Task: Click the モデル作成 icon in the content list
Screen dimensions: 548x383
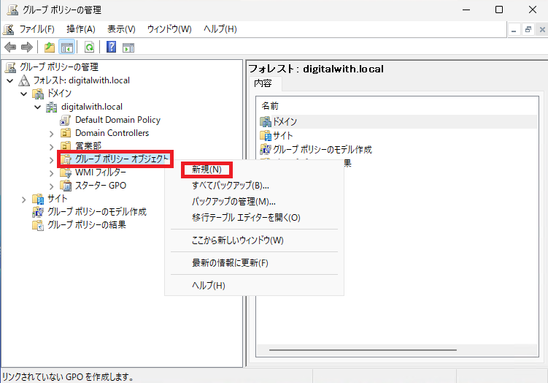Action: 266,150
